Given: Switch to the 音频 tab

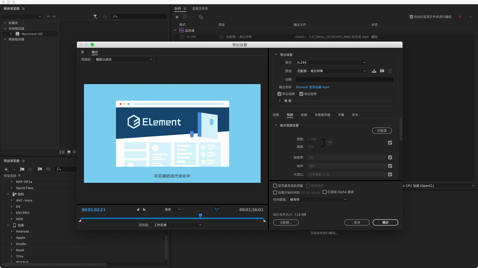Looking at the screenshot, I should [x=304, y=115].
